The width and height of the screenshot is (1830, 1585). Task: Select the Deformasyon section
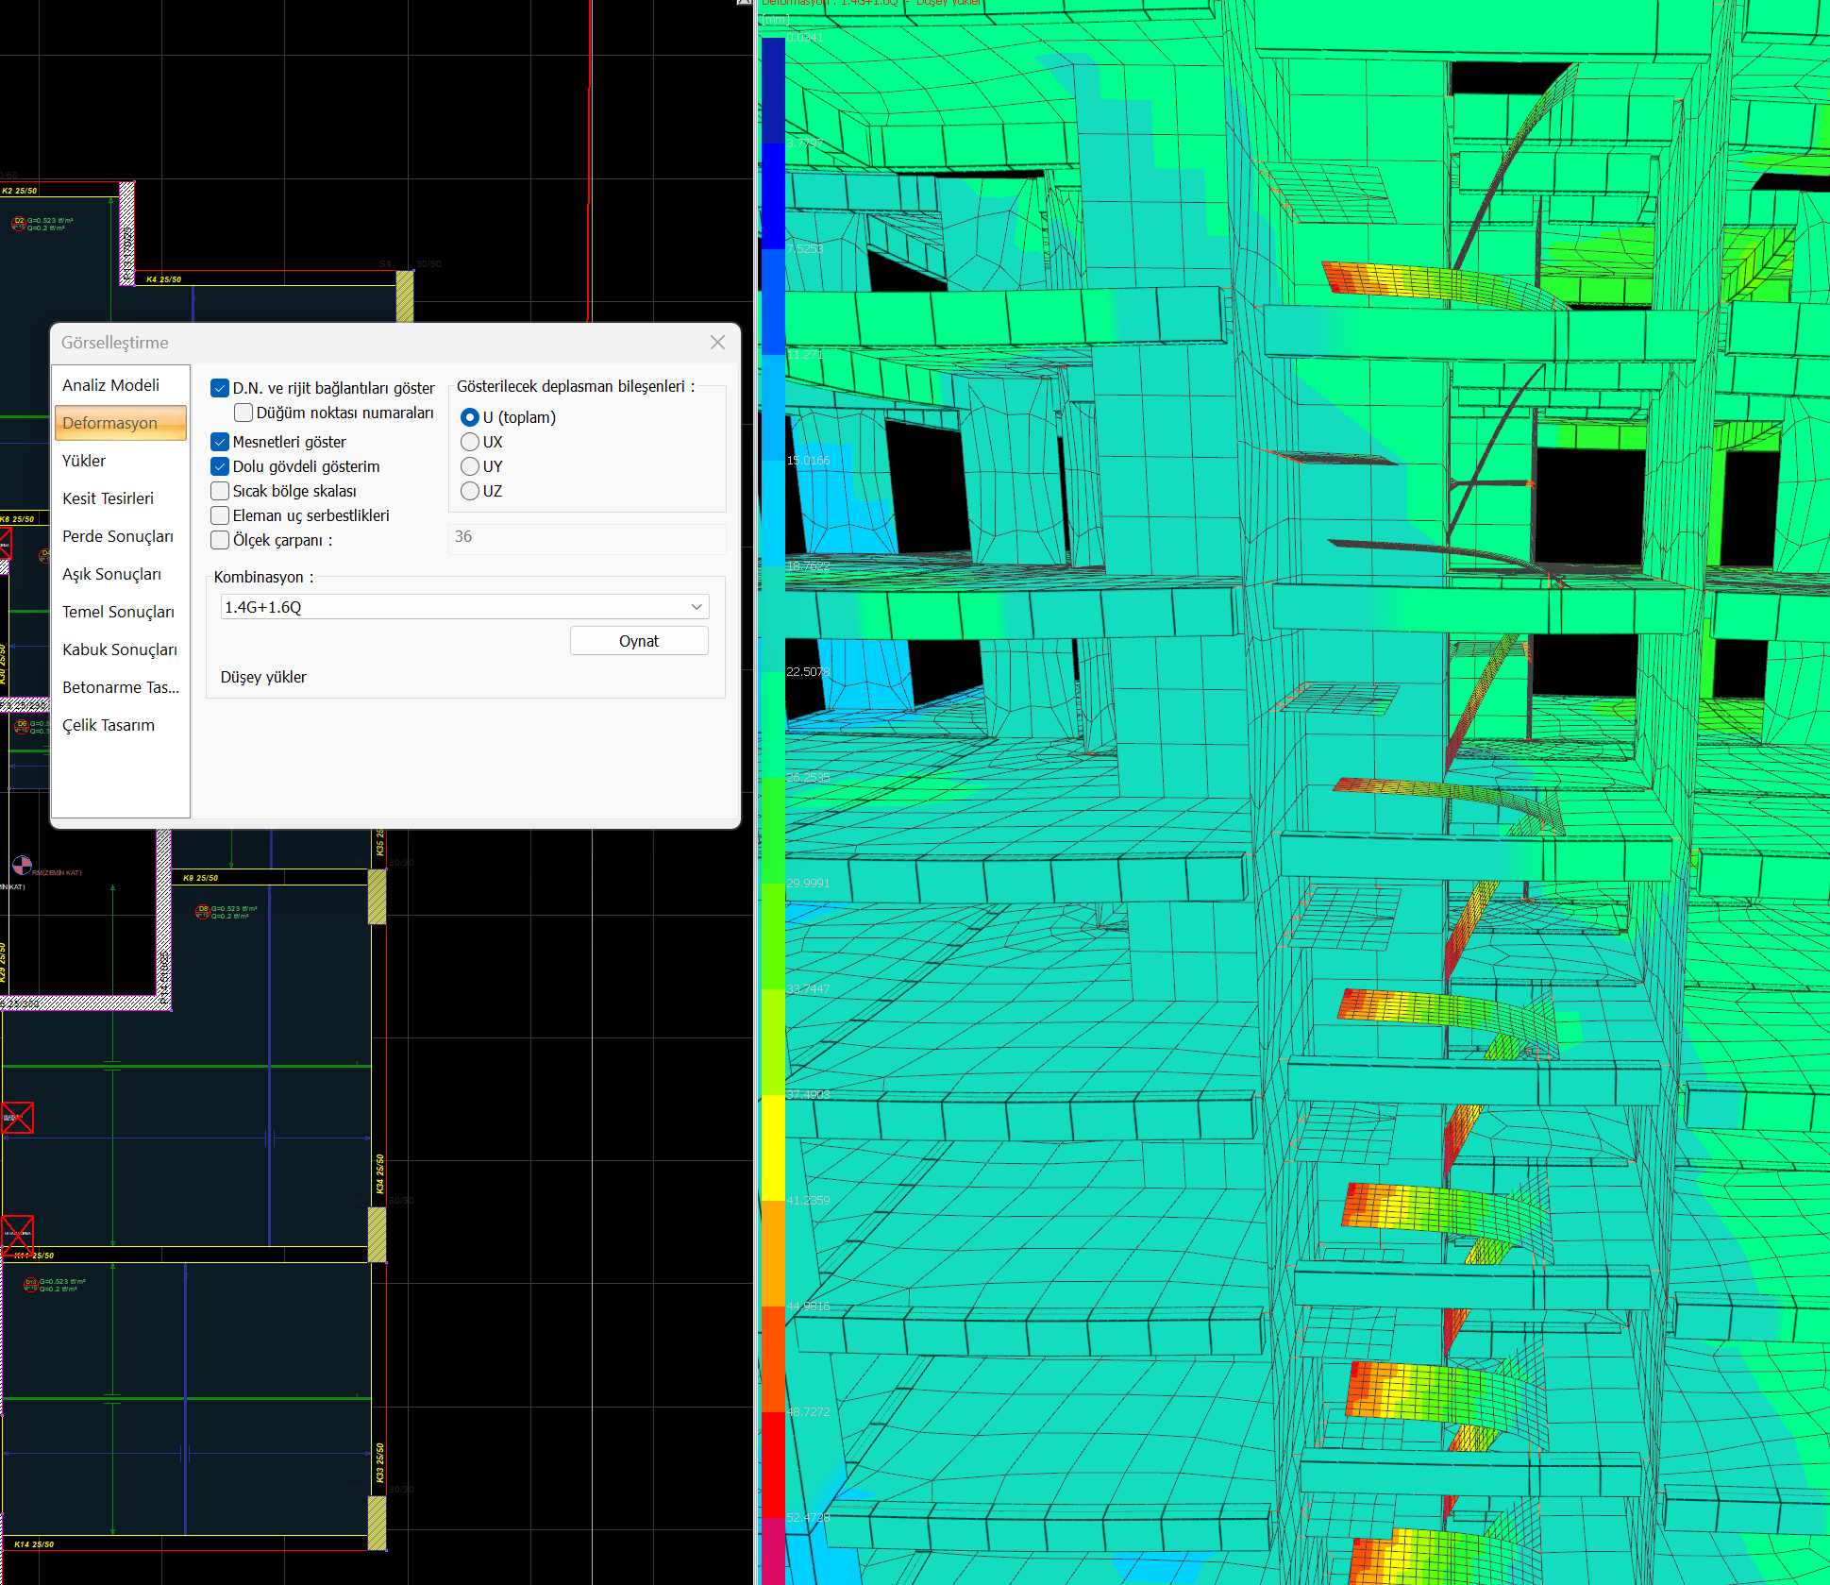(x=120, y=423)
